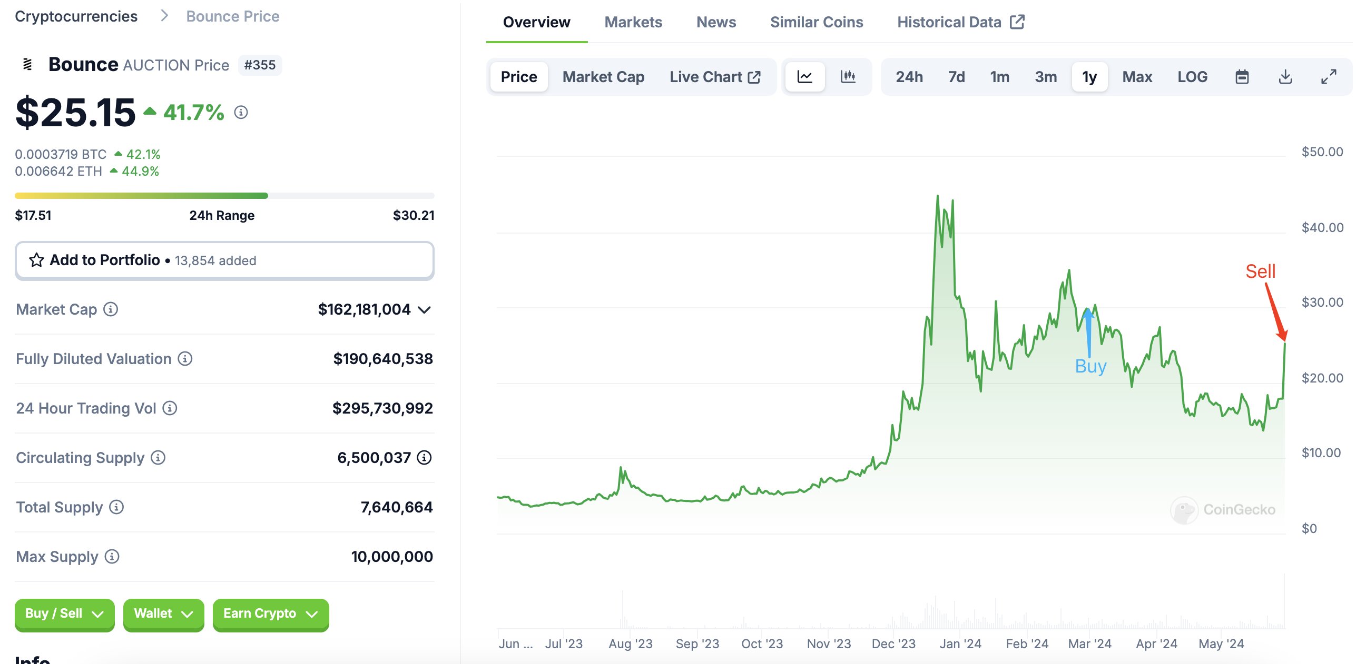Click the 13,854 added text
This screenshot has height=664, width=1356.
tap(215, 260)
